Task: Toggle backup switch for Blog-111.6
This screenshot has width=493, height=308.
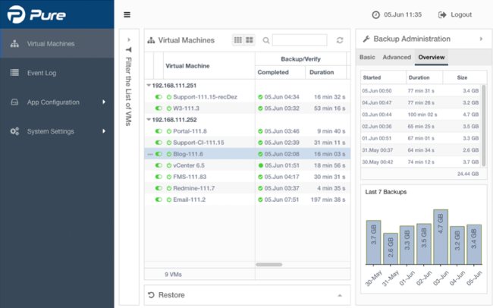Action: 159,154
